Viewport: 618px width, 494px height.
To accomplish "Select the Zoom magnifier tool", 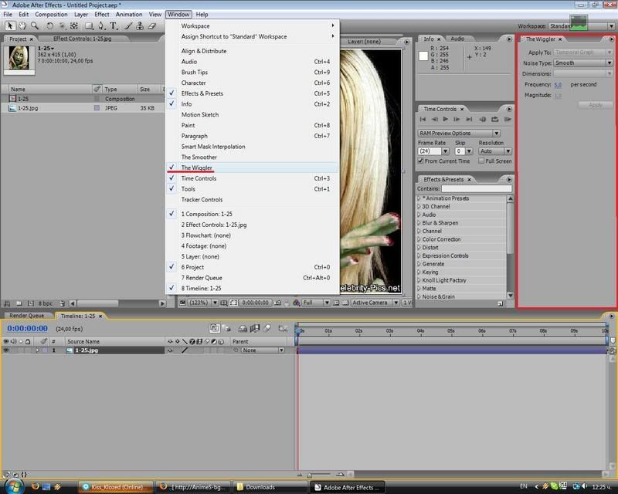I will 35,26.
